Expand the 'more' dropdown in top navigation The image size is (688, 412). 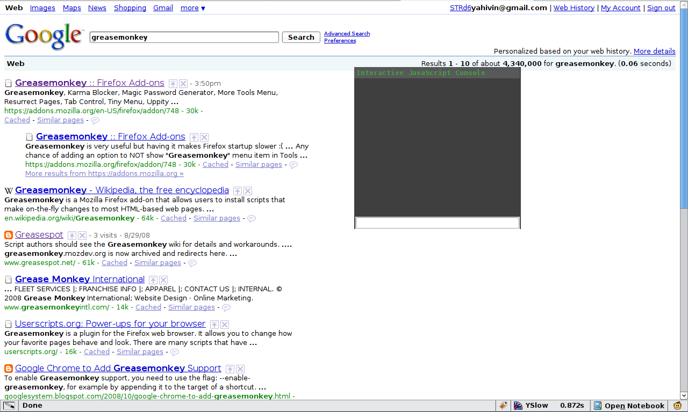coord(192,8)
